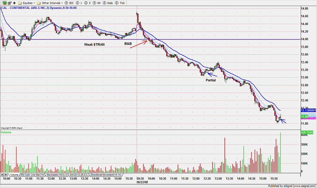Click the 300K volume axis label
Image resolution: width=317 pixels, height=188 pixels.
[304, 144]
